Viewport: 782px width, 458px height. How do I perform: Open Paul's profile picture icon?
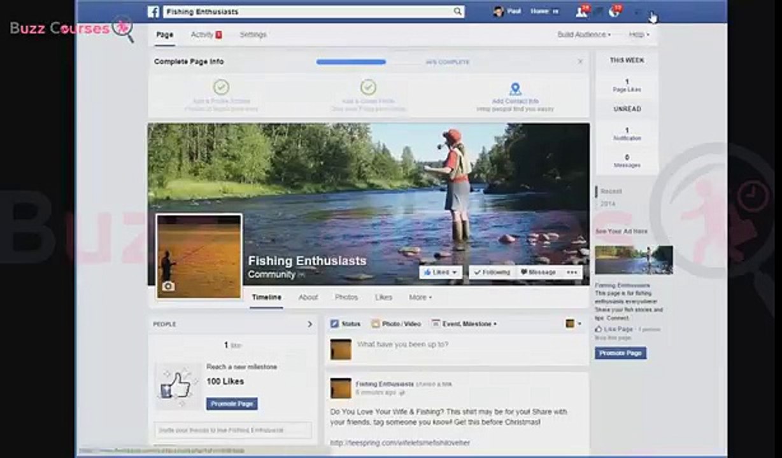pos(499,11)
